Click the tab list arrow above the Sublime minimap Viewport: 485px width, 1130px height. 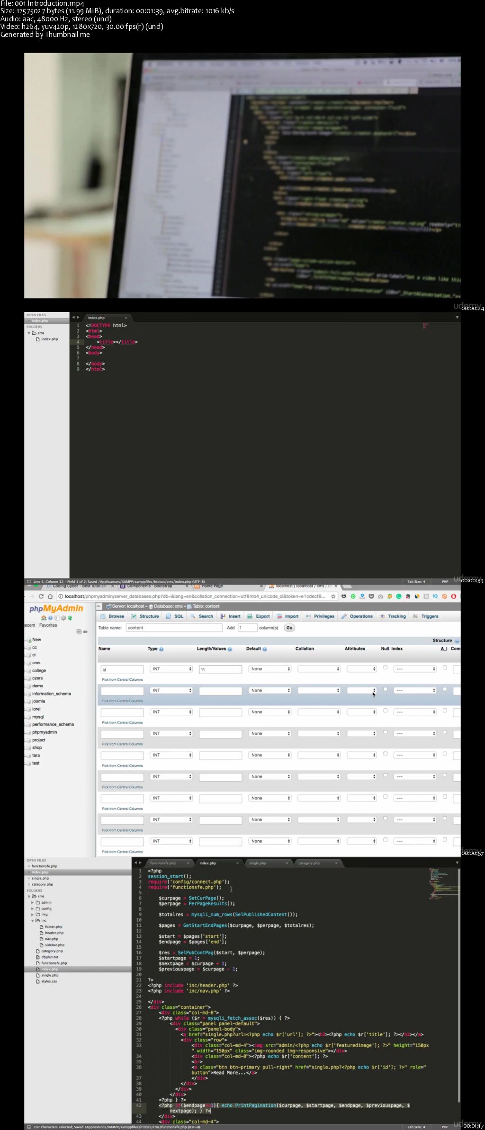pyautogui.click(x=457, y=863)
